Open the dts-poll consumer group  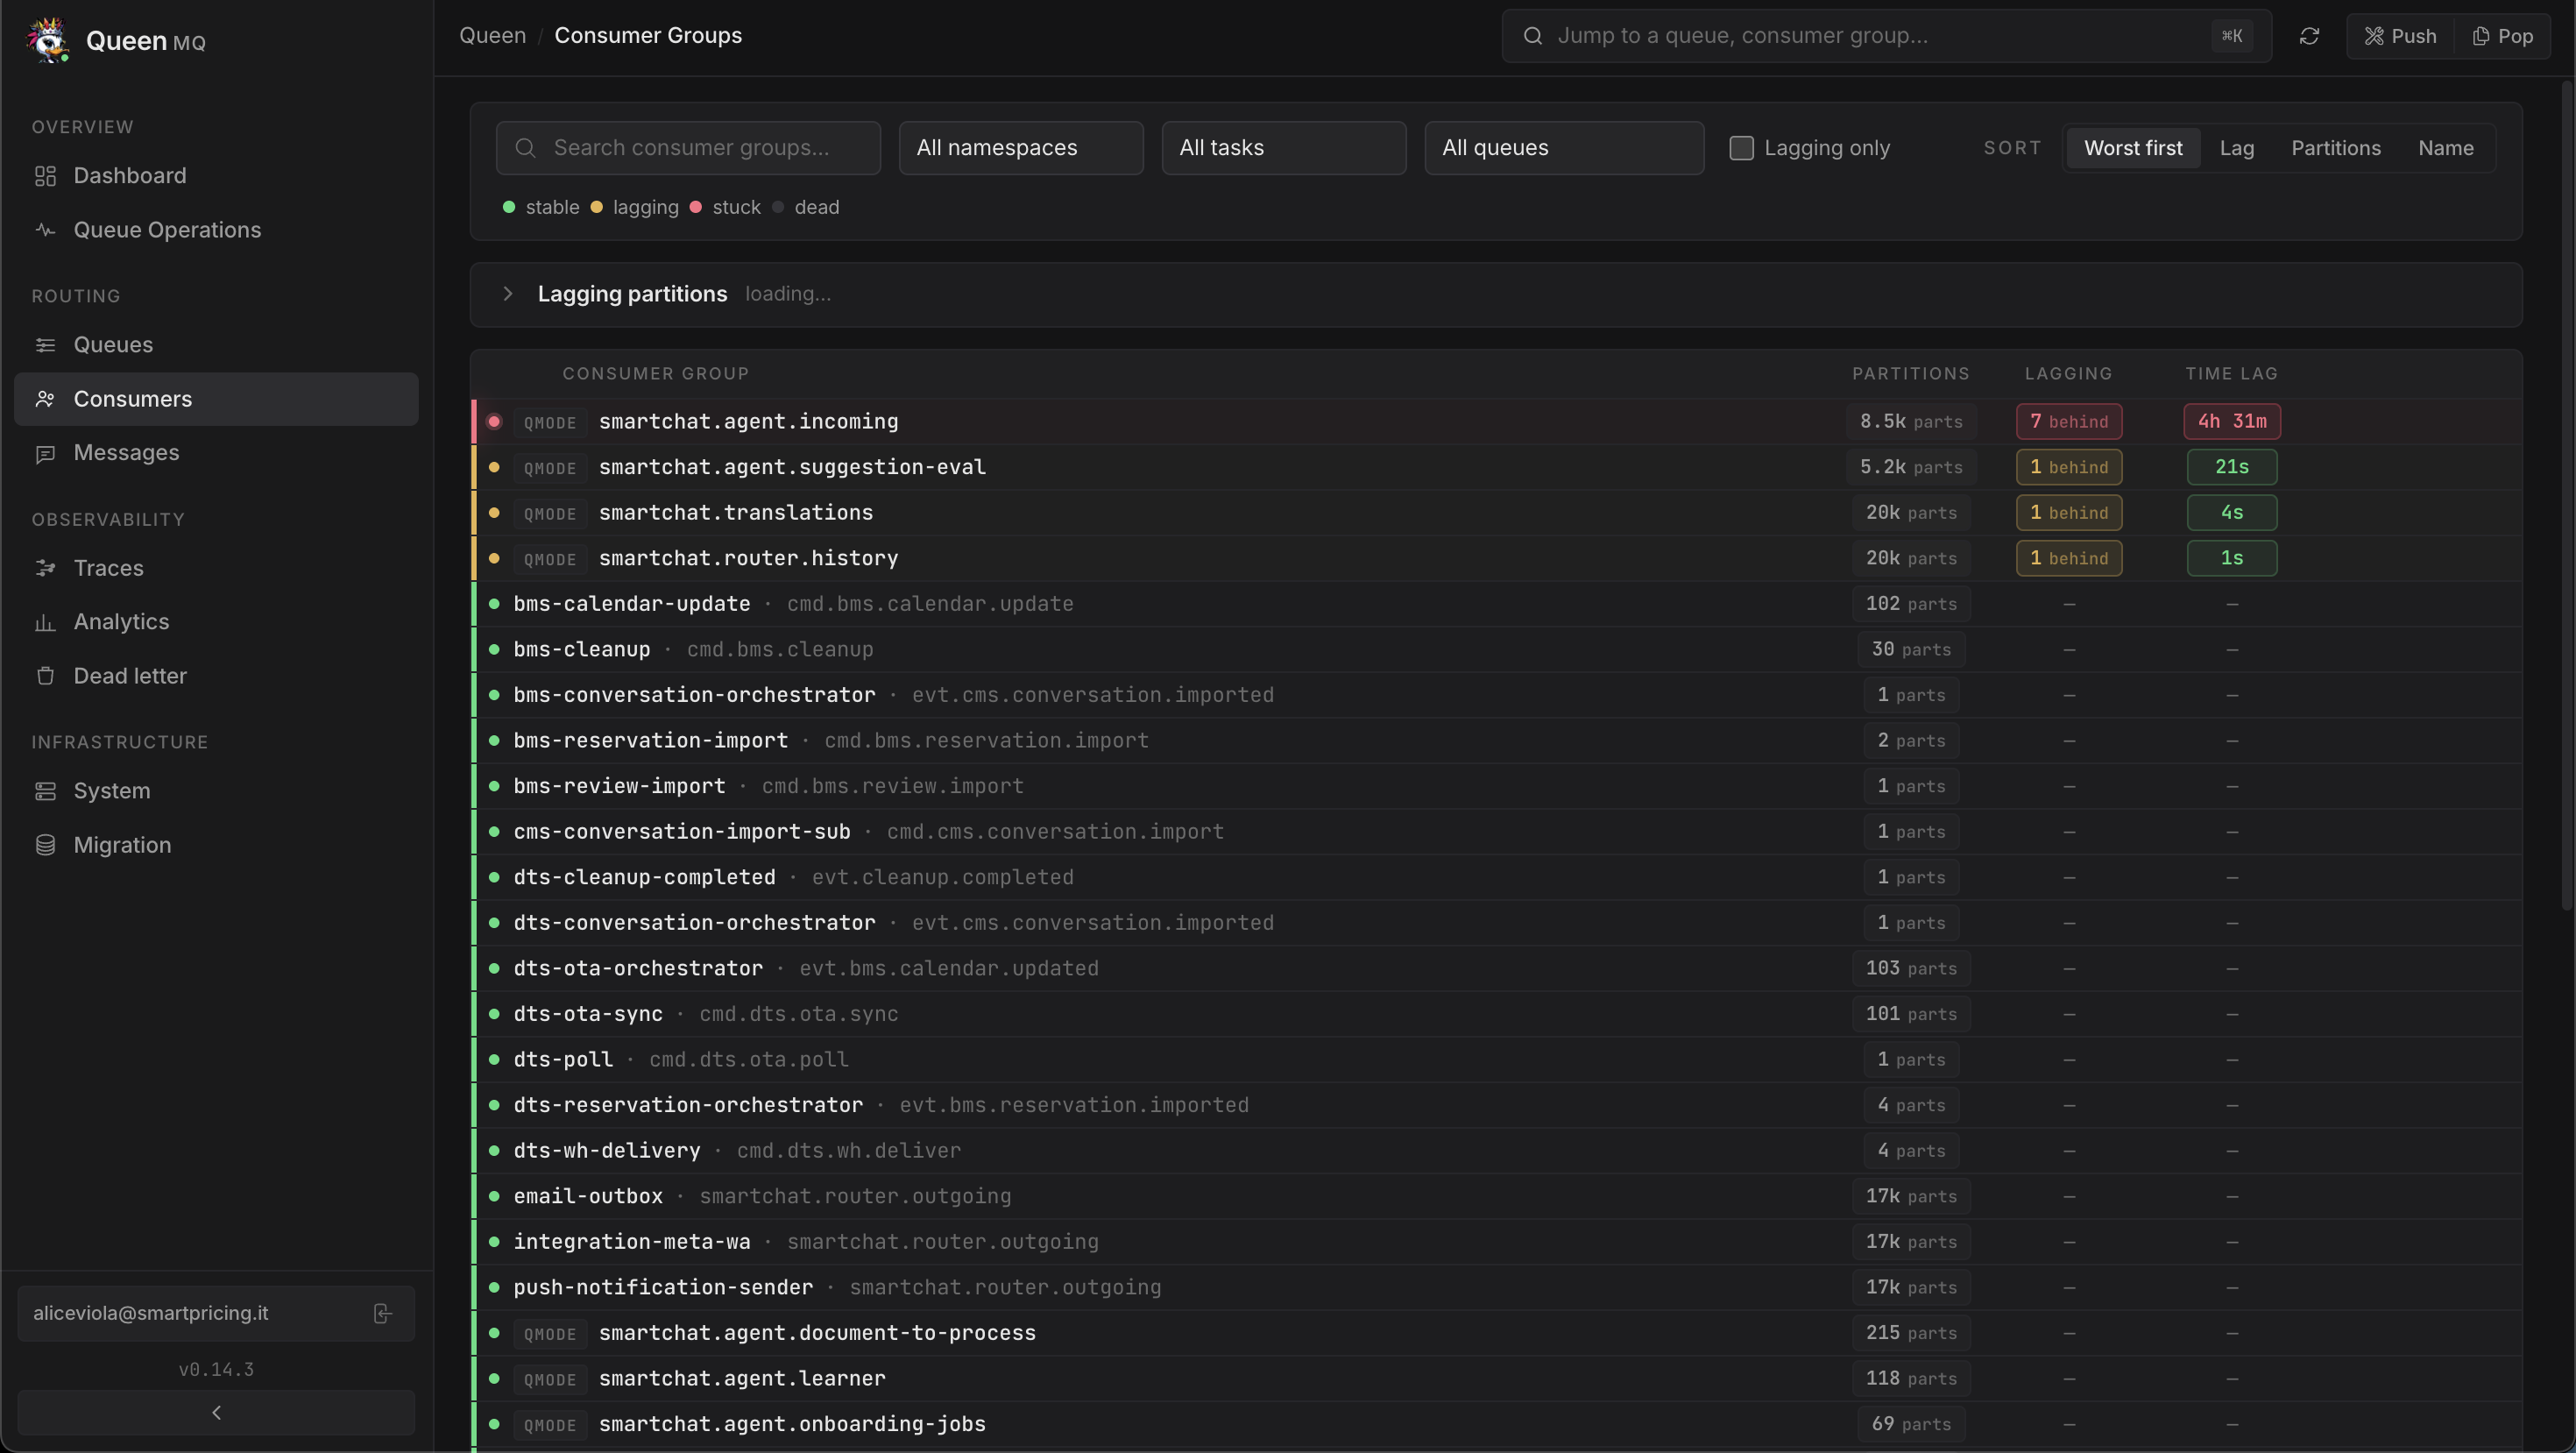click(x=1496, y=1059)
